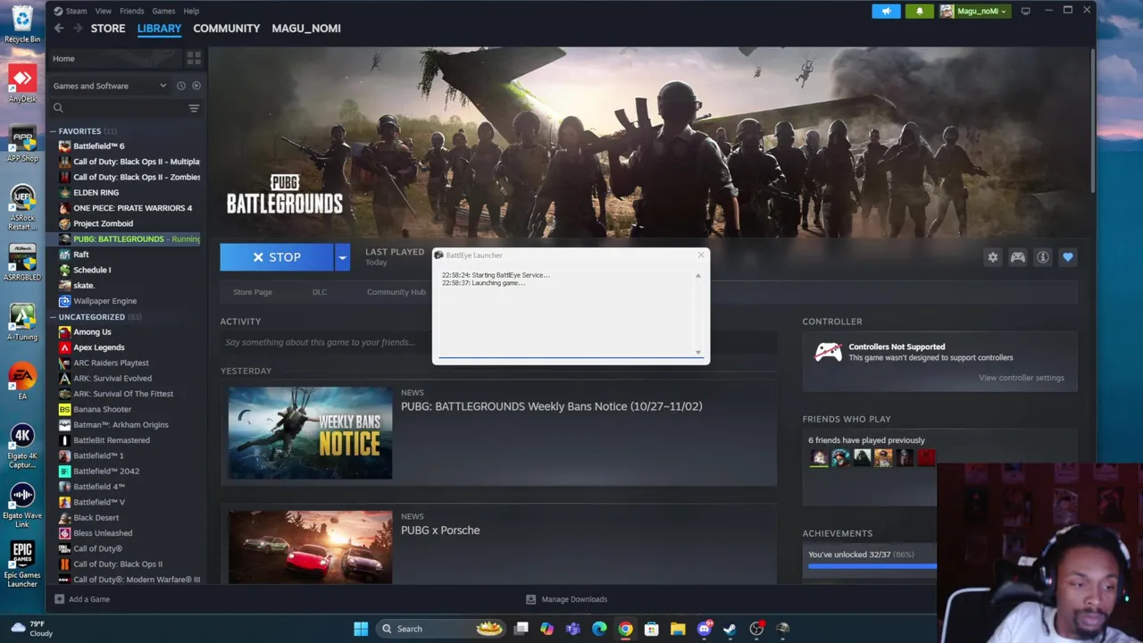Open Manage Downloads at bottom bar
This screenshot has height=643, width=1143.
tap(566, 599)
